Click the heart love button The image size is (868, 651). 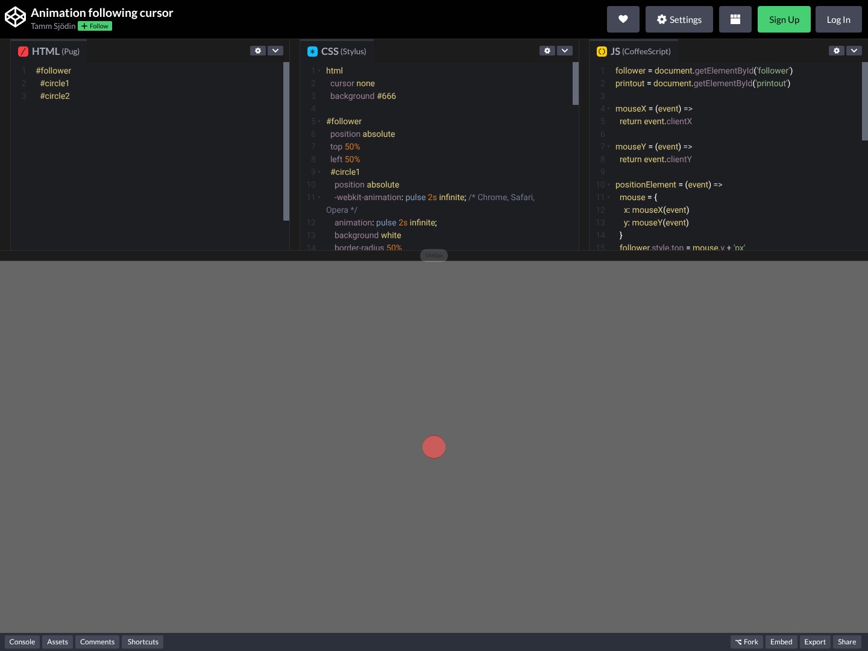(623, 19)
